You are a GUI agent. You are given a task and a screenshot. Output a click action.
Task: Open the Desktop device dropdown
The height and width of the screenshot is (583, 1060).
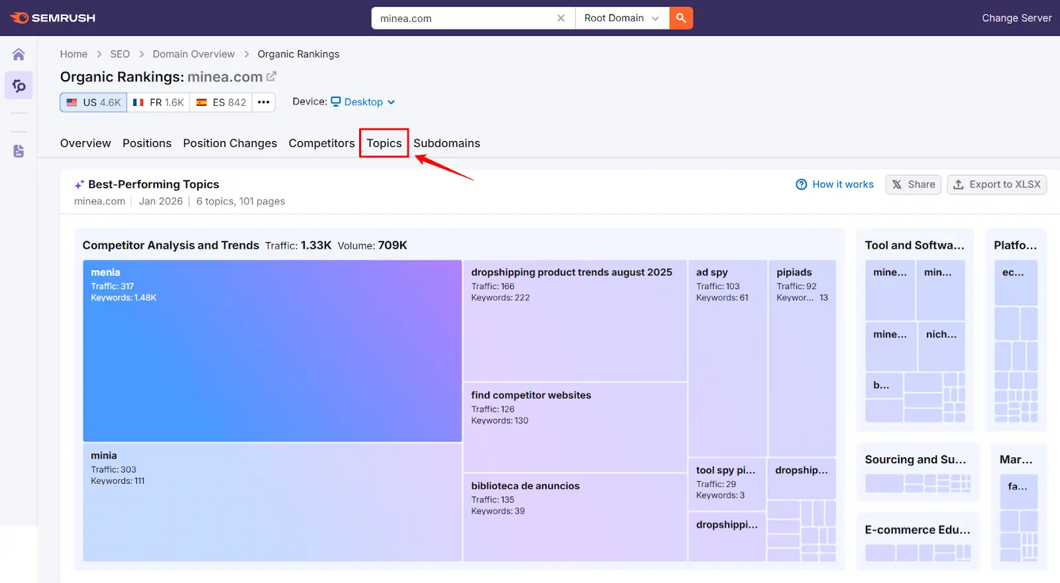pyautogui.click(x=363, y=102)
